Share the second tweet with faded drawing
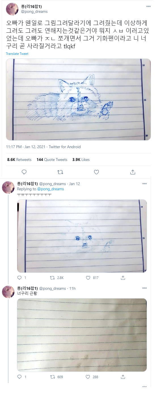The height and width of the screenshot is (393, 160). 123,278
